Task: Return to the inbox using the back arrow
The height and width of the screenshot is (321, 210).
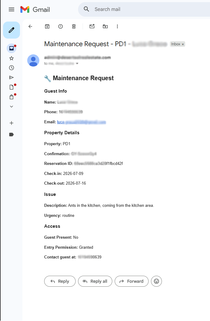Action: [30, 26]
